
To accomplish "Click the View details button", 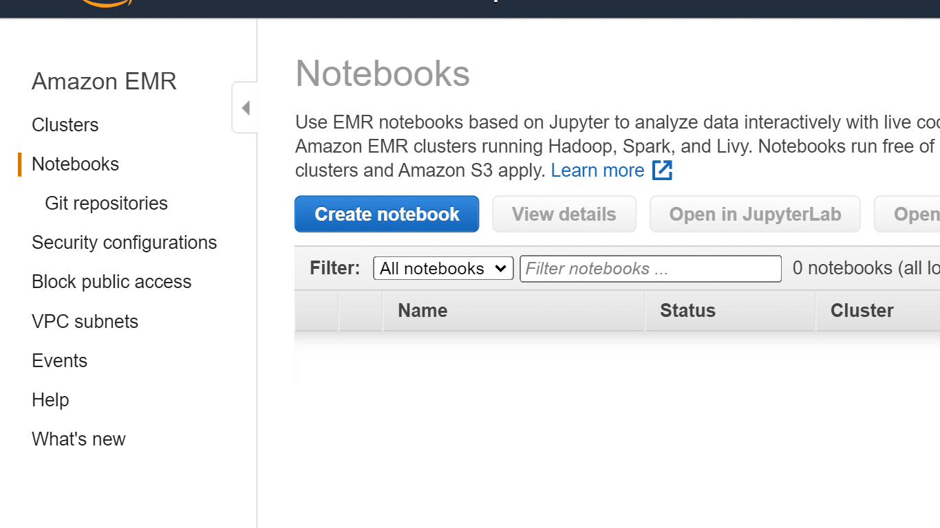I will [564, 214].
